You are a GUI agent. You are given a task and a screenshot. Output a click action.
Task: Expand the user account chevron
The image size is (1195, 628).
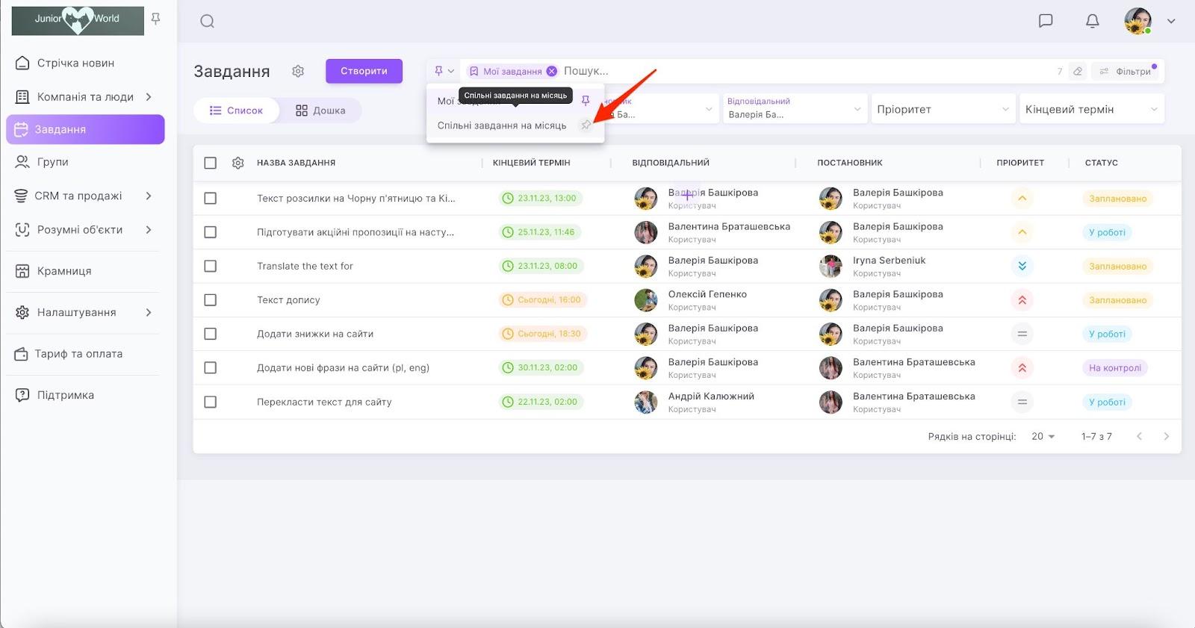pos(1171,21)
